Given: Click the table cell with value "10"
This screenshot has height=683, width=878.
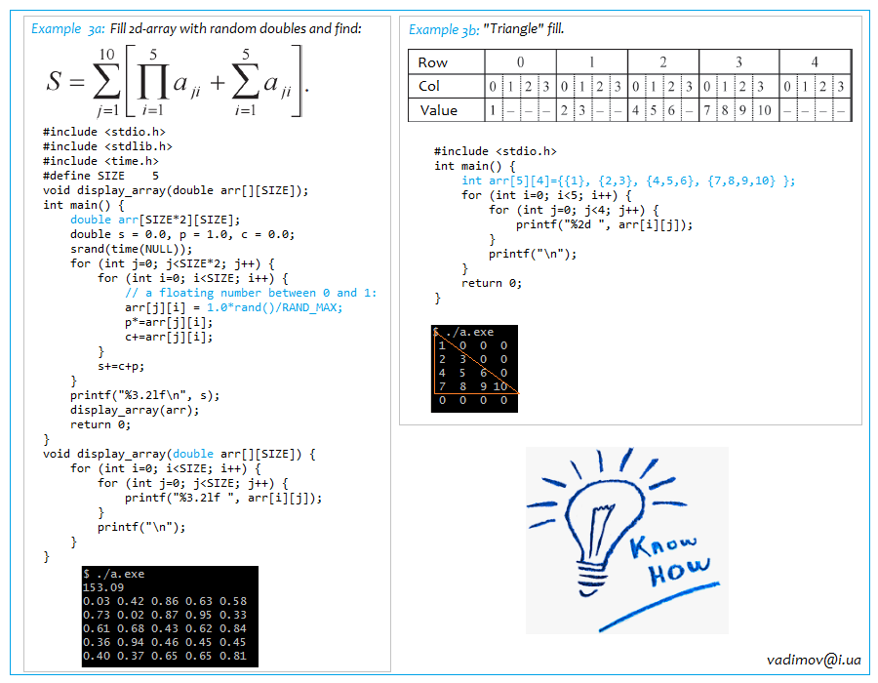Looking at the screenshot, I should 765,110.
